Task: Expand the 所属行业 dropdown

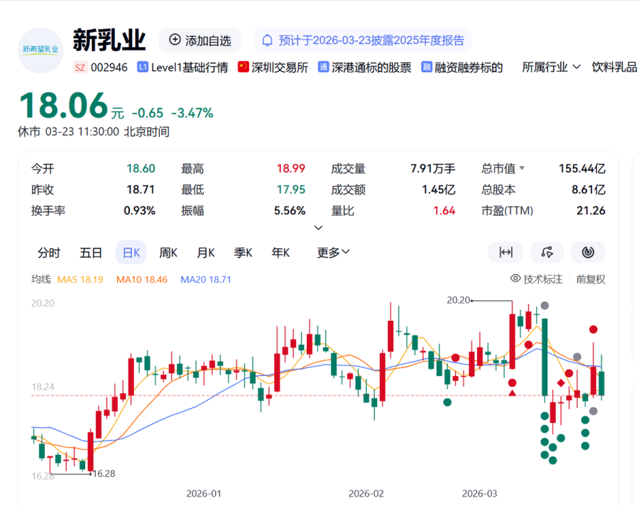Action: 552,67
